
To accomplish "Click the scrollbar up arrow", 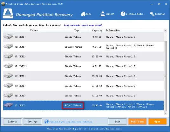I will click(x=165, y=30).
